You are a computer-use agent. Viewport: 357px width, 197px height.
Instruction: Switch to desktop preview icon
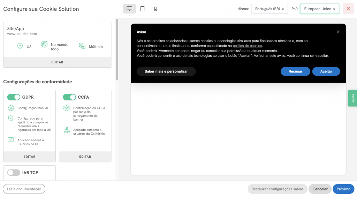(129, 9)
